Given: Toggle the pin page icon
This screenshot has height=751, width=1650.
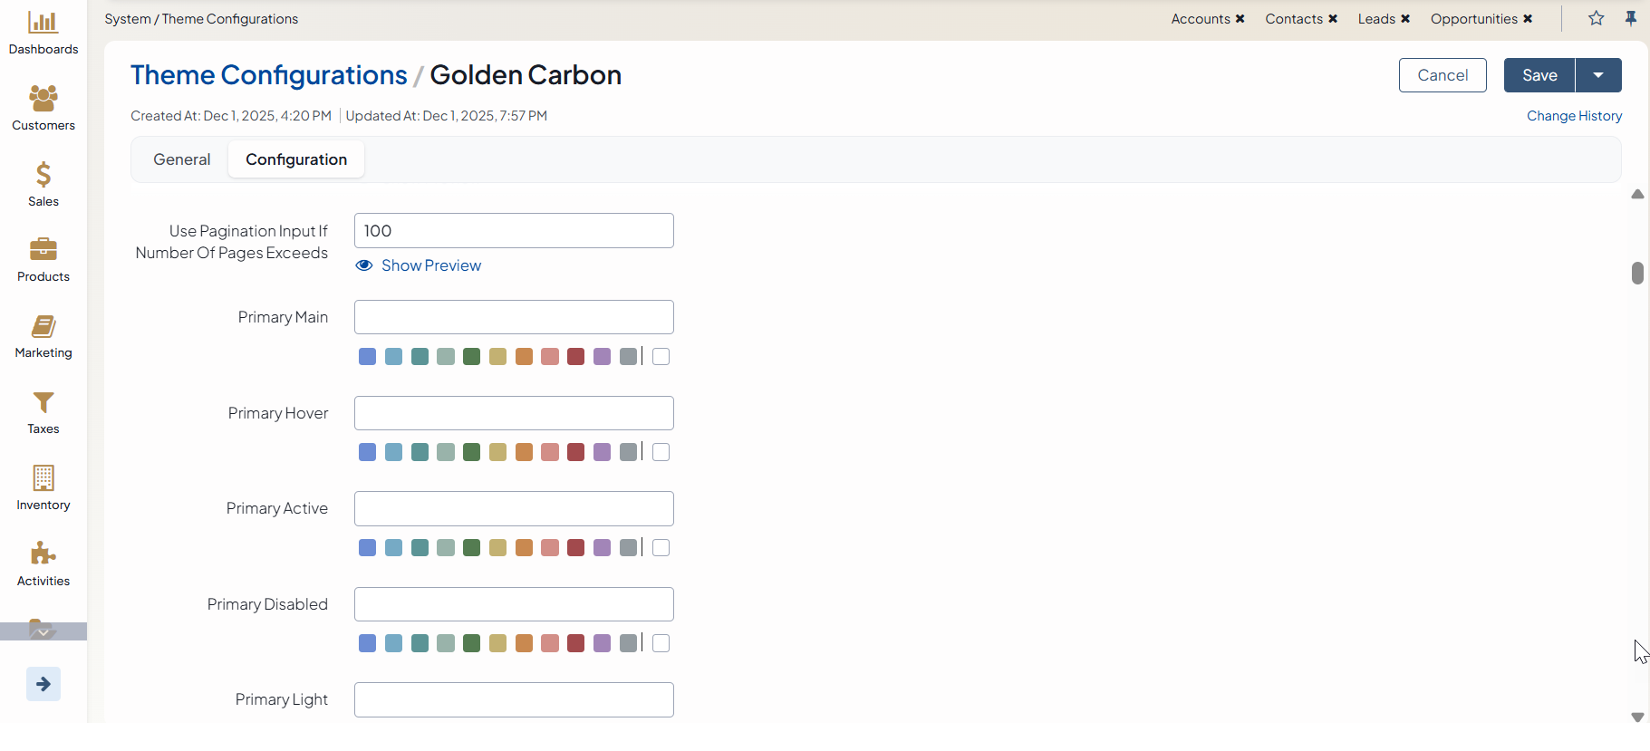Looking at the screenshot, I should [1630, 18].
